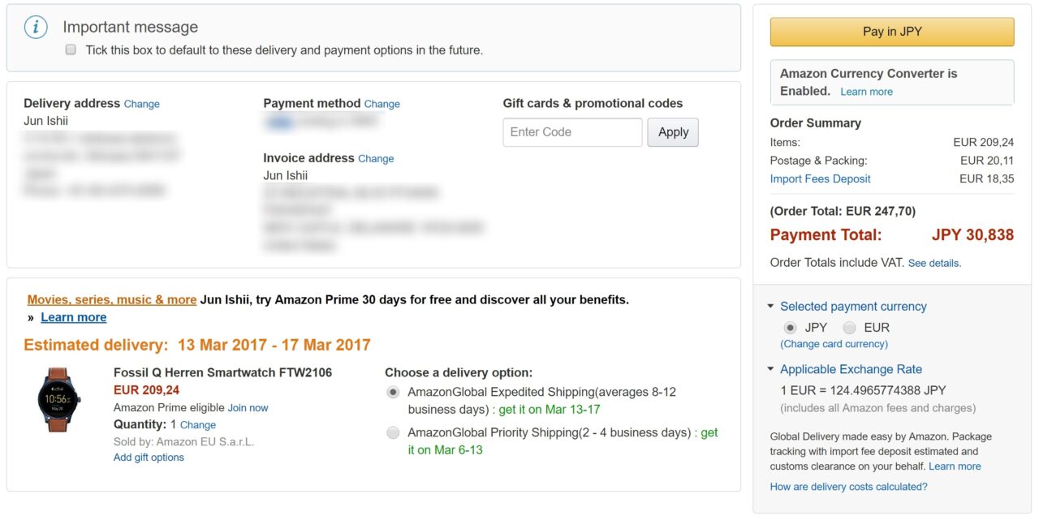Select JPY payment currency radio button
The height and width of the screenshot is (520, 1039).
790,328
